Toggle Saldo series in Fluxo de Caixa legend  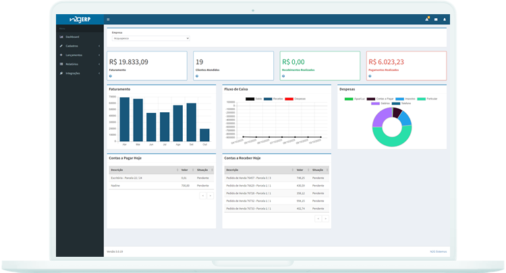tap(254, 99)
